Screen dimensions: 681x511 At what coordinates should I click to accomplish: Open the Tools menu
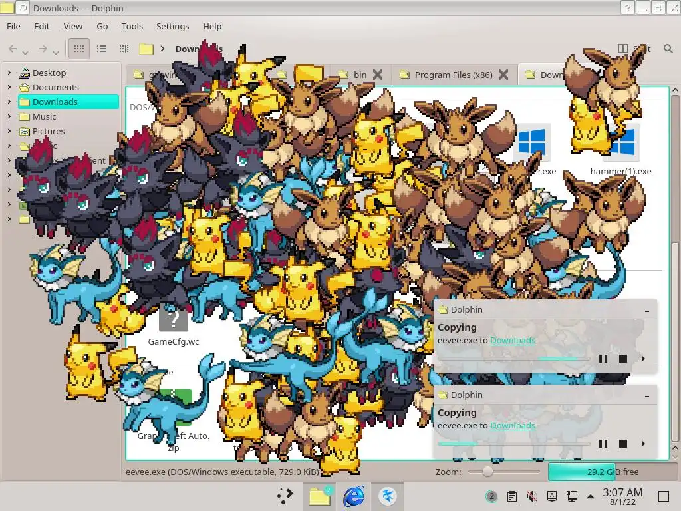(x=132, y=26)
